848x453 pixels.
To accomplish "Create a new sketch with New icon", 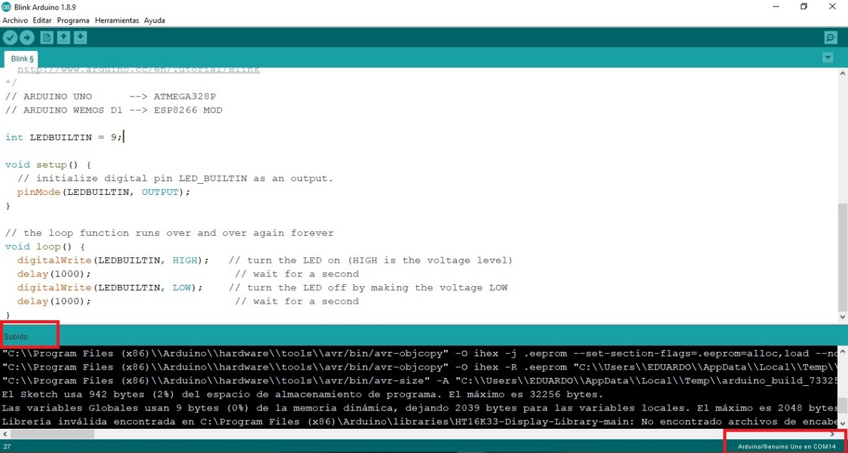I will click(x=47, y=38).
